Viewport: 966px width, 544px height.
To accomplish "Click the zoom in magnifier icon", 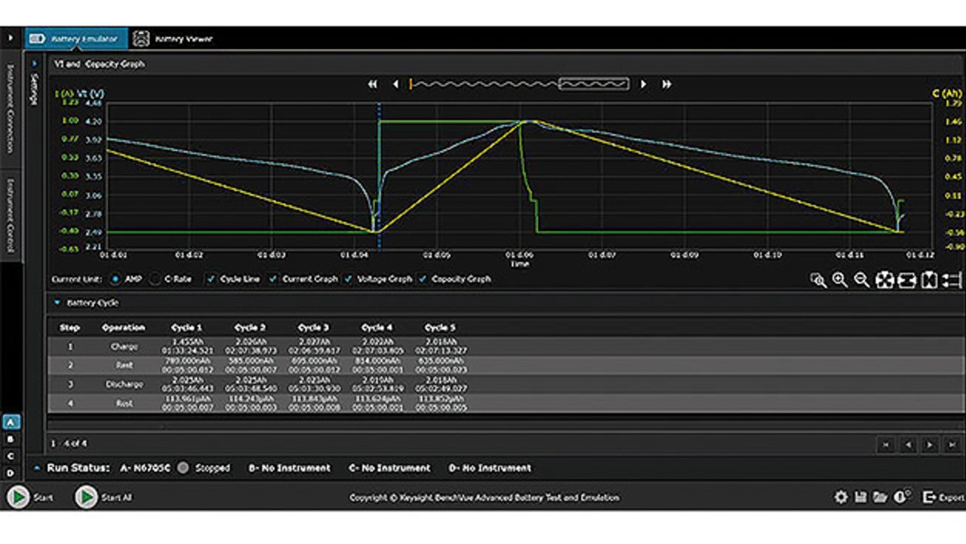I will click(x=839, y=280).
